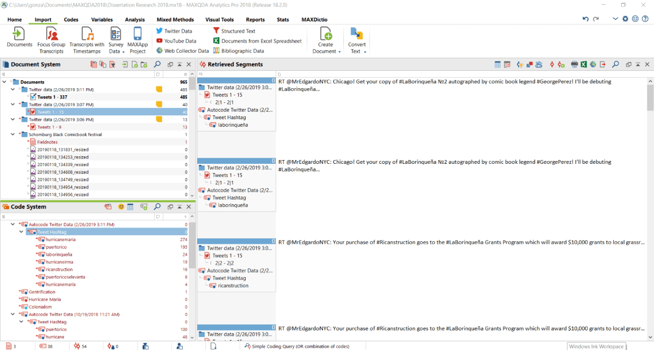Image resolution: width=654 pixels, height=350 pixels.
Task: Click the print icon in Retrieved Segments
Action: click(574, 64)
